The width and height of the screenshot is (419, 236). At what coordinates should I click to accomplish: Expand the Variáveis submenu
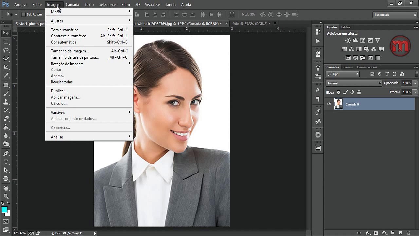[x=89, y=112]
